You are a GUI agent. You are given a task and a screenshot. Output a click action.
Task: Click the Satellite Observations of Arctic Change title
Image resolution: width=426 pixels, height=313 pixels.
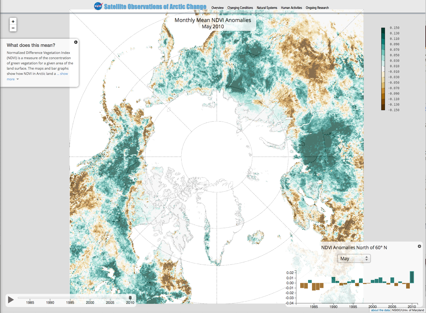[x=155, y=7]
